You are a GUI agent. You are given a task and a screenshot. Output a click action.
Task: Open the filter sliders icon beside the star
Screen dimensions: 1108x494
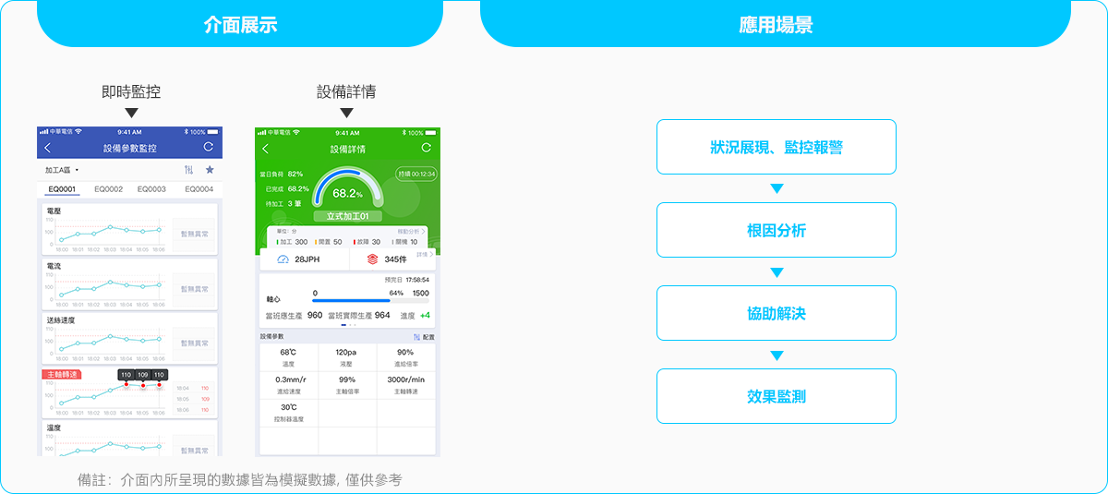(x=189, y=170)
